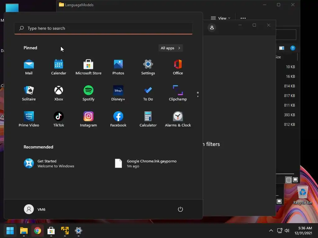Open Alarms & Clock
Screen dimensions: 318x238
[x=178, y=119]
